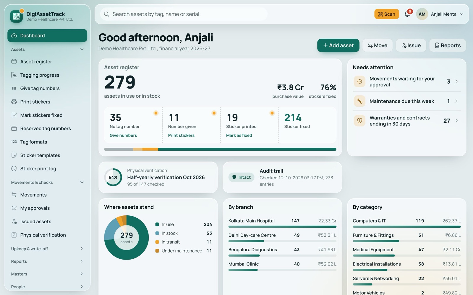Open Movements waiting for your approval row
Image resolution: width=473 pixels, height=295 pixels.
pyautogui.click(x=407, y=82)
